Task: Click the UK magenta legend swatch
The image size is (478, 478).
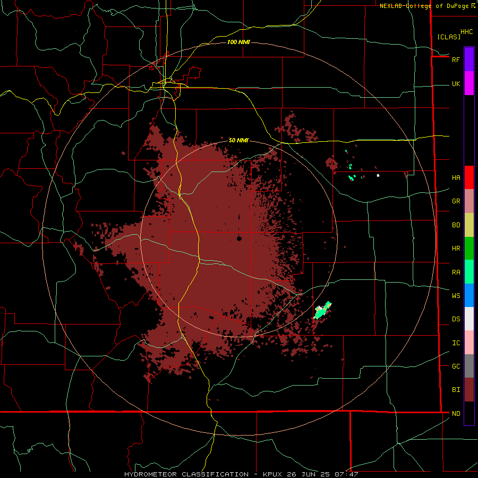Action: [x=469, y=83]
